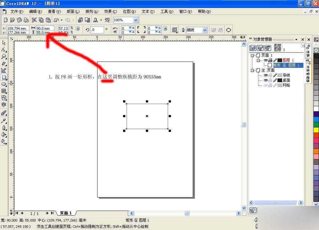The height and width of the screenshot is (230, 319).
Task: Toggle visibility eye of 桌面 layer
Action: tap(266, 80)
